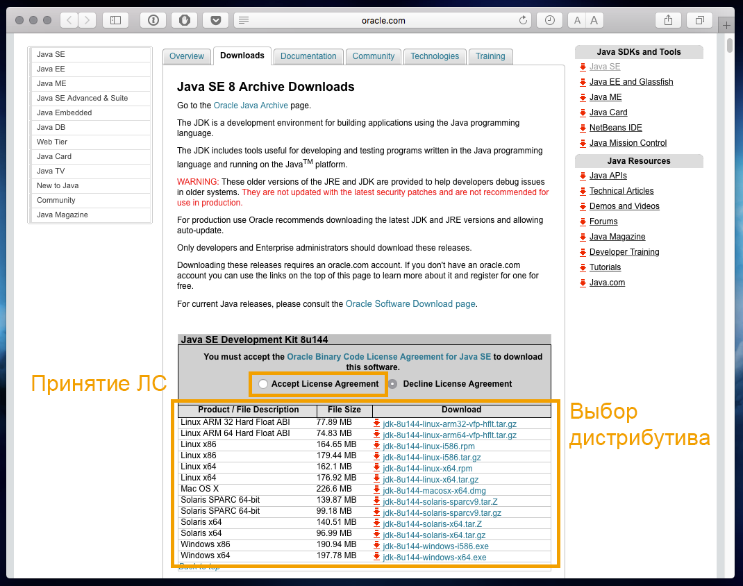This screenshot has width=743, height=586.
Task: Open Java EE and Glassfish sidebar link
Action: pyautogui.click(x=631, y=82)
